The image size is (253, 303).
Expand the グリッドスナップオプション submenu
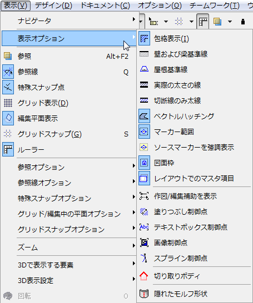click(x=70, y=229)
